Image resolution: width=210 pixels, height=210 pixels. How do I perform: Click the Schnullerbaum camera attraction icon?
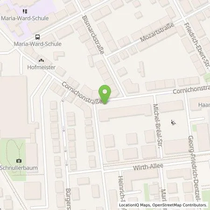pos(19,161)
